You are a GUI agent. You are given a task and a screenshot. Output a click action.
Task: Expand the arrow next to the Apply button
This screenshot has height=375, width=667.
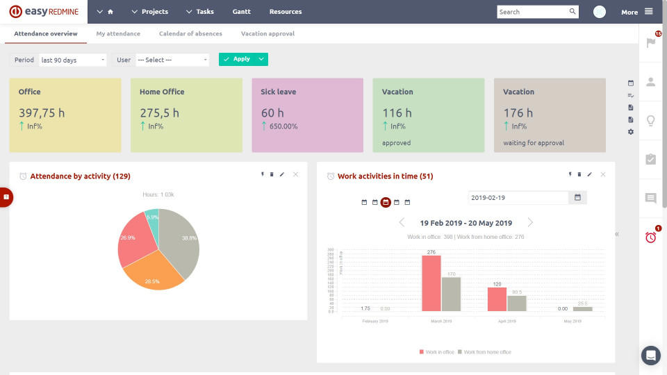pyautogui.click(x=261, y=60)
